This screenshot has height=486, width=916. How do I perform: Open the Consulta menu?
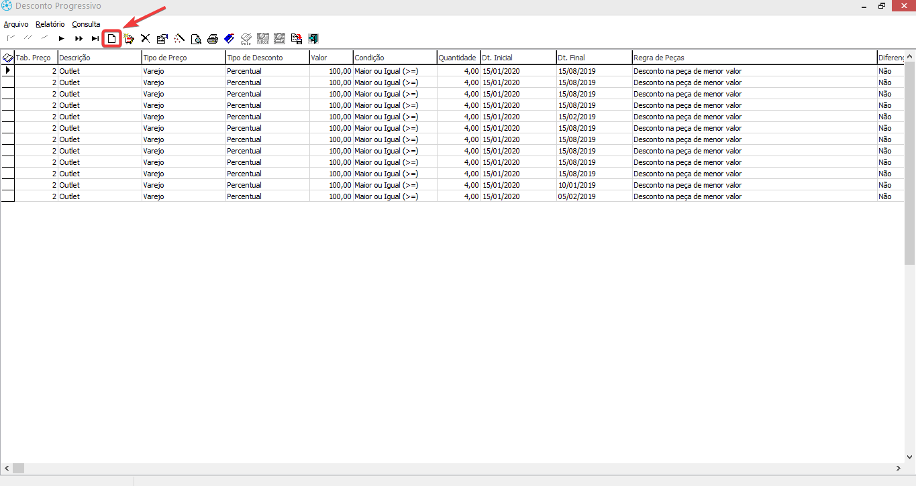click(x=86, y=24)
